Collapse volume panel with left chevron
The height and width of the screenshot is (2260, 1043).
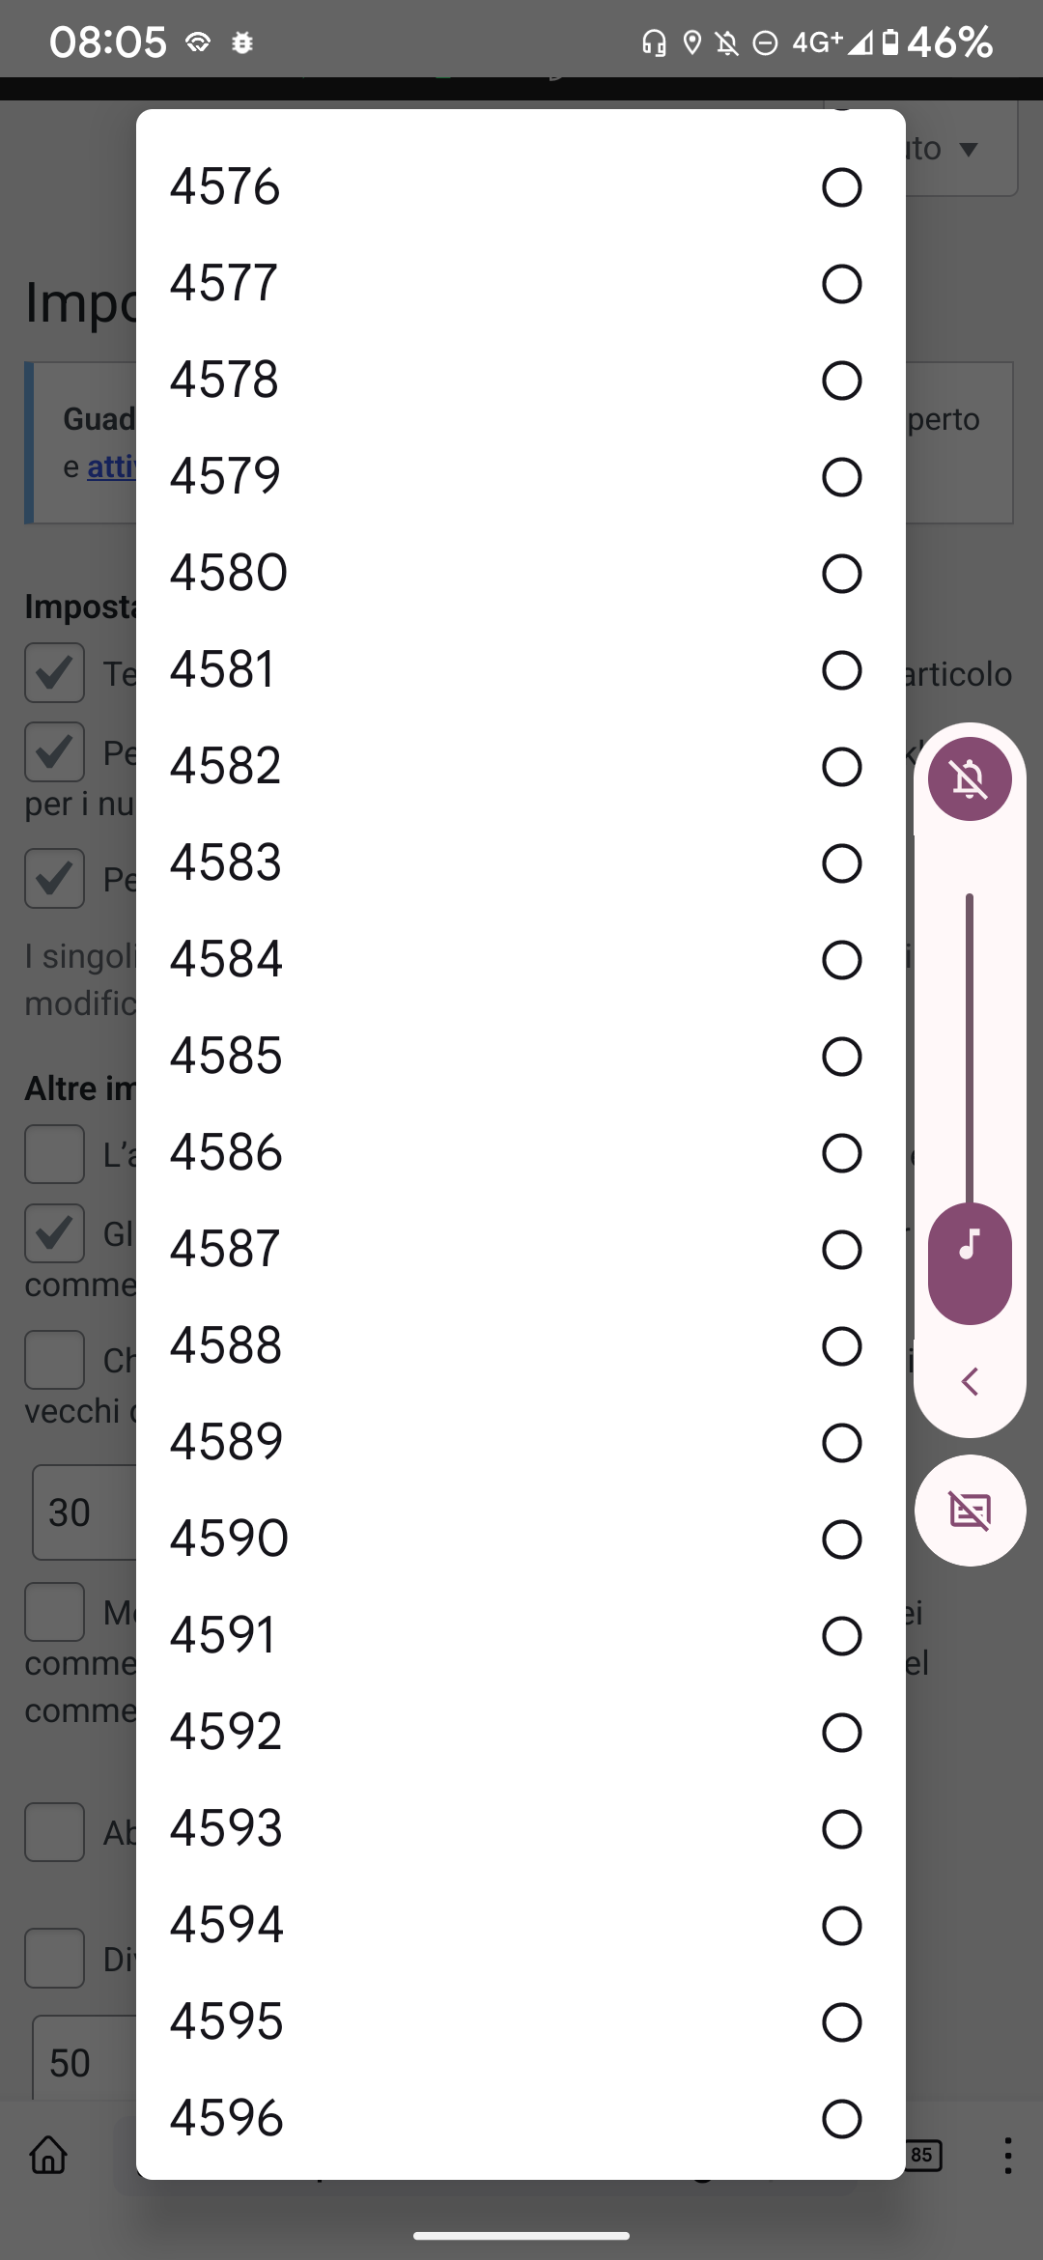[x=970, y=1381]
